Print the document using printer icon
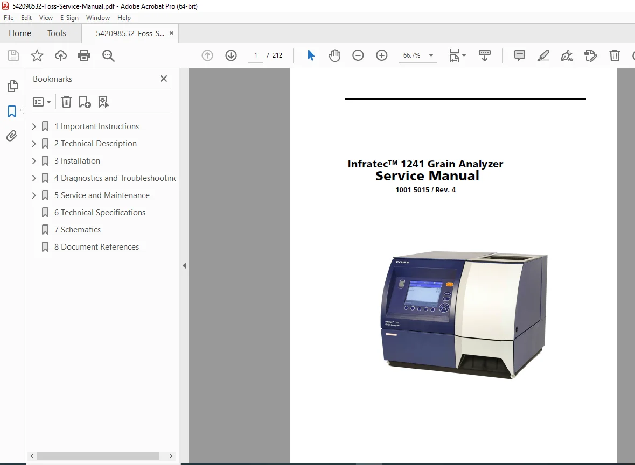This screenshot has width=635, height=465. tap(84, 55)
